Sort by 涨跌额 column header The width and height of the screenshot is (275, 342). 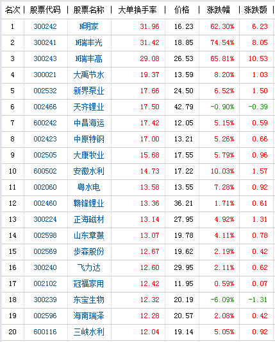click(x=255, y=10)
